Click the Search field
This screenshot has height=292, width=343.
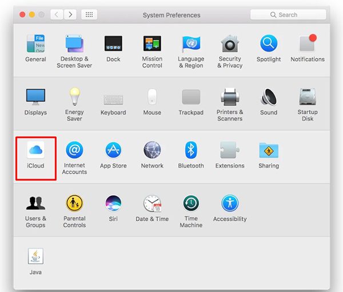(288, 15)
